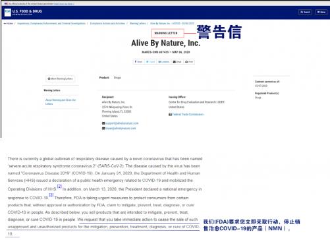Screen dimensions: 330x240
Task: Click the 'Content current as of:' label
Action: 267,82
